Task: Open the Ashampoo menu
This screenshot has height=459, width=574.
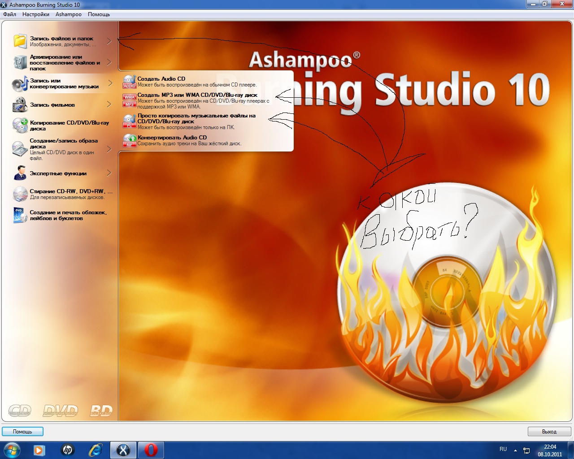Action: (x=69, y=14)
